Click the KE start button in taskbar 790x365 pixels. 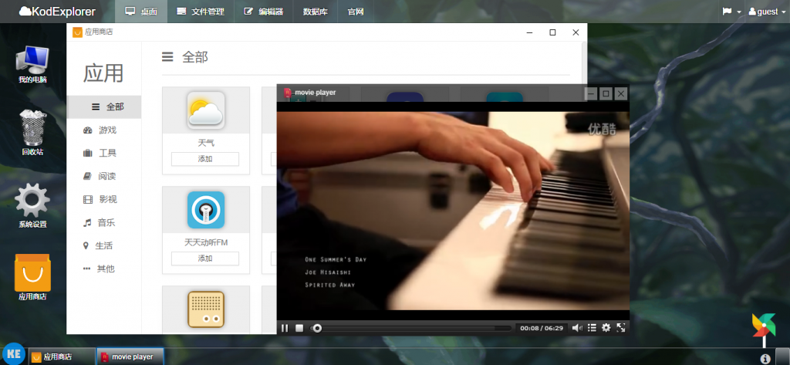coord(14,354)
